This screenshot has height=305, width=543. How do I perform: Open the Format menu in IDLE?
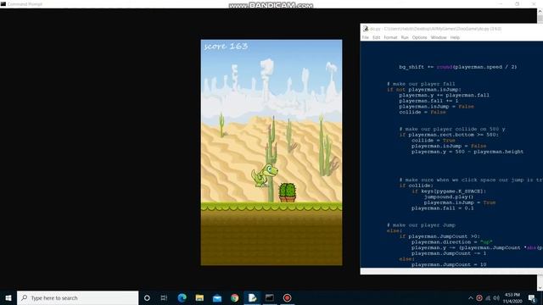(390, 37)
